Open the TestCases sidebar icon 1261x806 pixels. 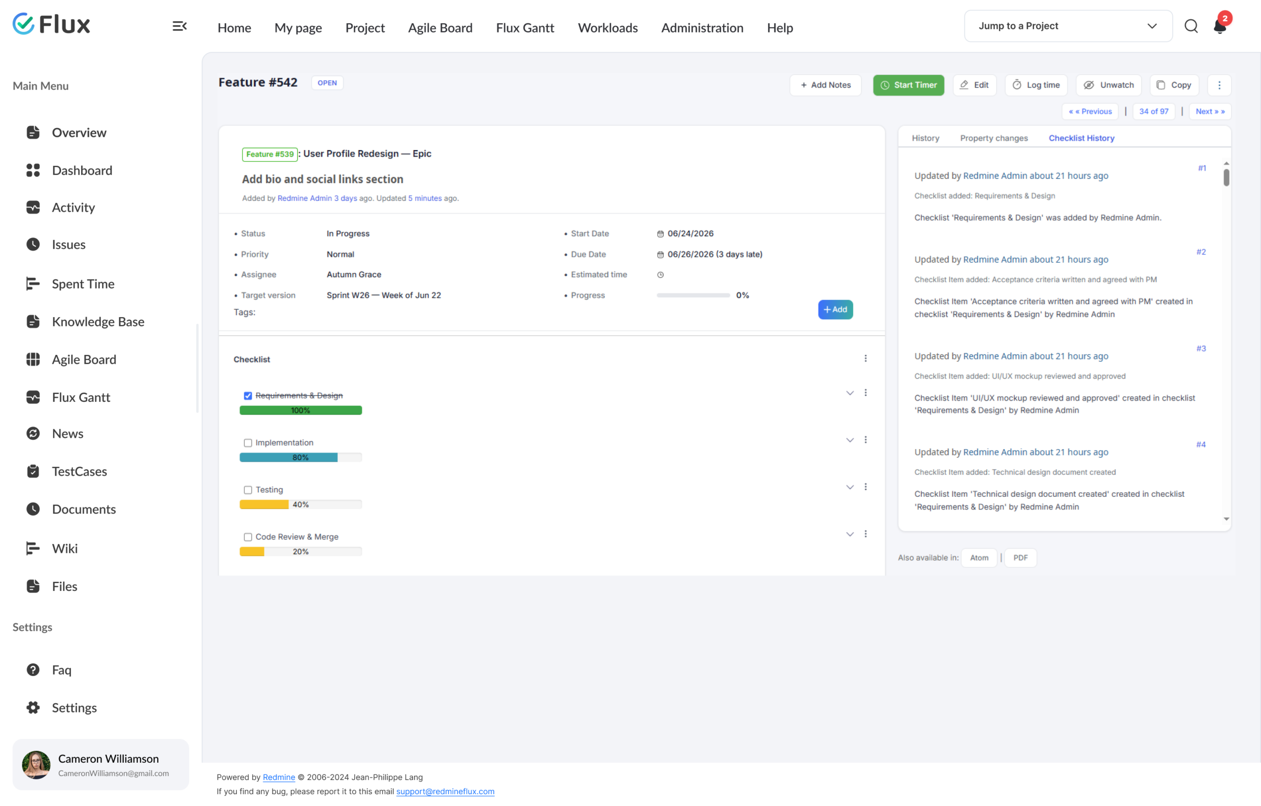coord(33,471)
